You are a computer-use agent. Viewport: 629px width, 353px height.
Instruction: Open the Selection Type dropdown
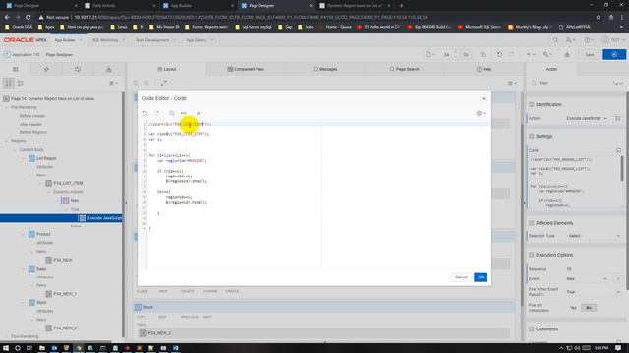[x=593, y=236]
